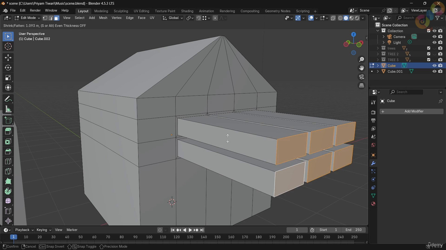Switch to face select mode
The width and height of the screenshot is (446, 250).
[56, 18]
